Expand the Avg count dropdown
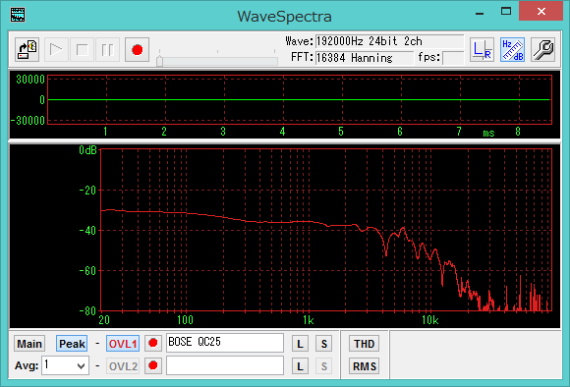Screen dimensions: 570x387 [x=82, y=366]
